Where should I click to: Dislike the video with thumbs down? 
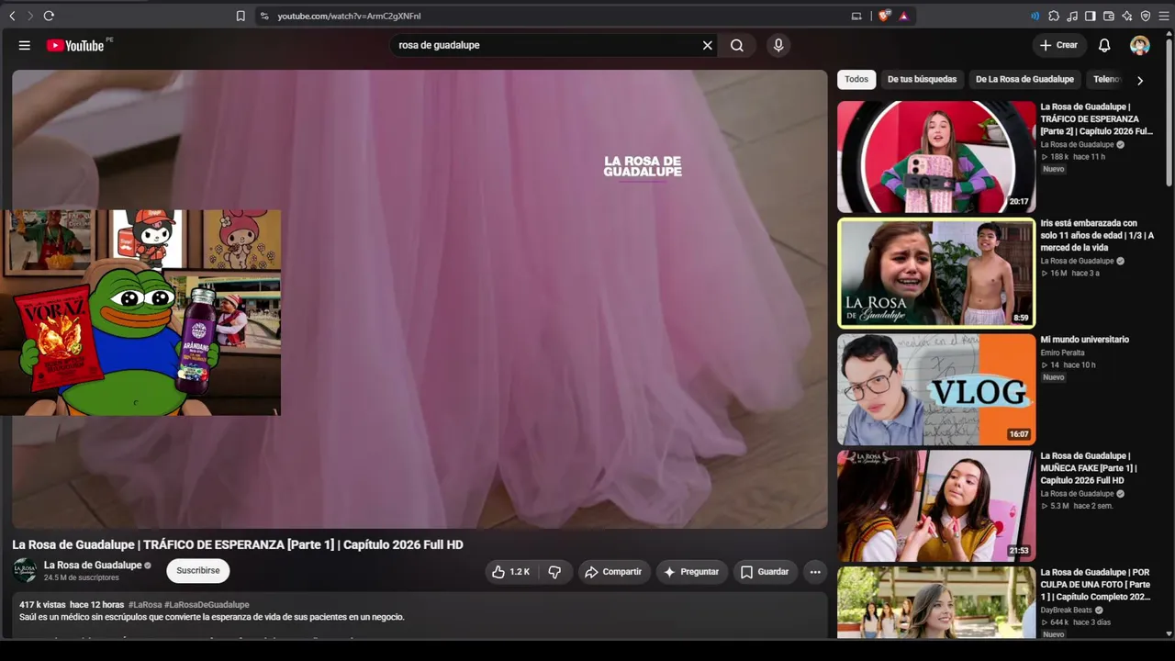pos(554,572)
